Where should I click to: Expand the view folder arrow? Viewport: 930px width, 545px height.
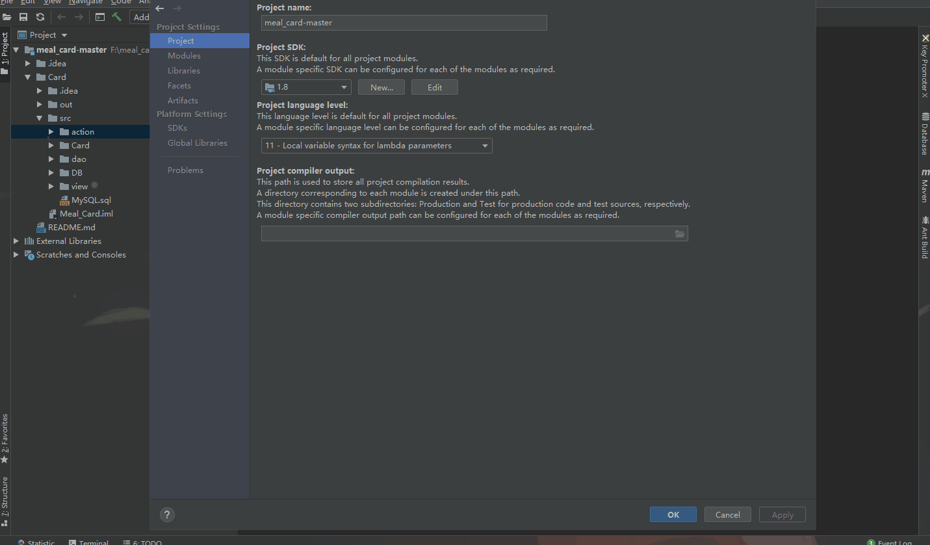pos(51,187)
